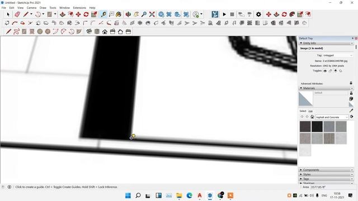The width and height of the screenshot is (358, 201).
Task: Click the stop square button
Action: point(232,15)
